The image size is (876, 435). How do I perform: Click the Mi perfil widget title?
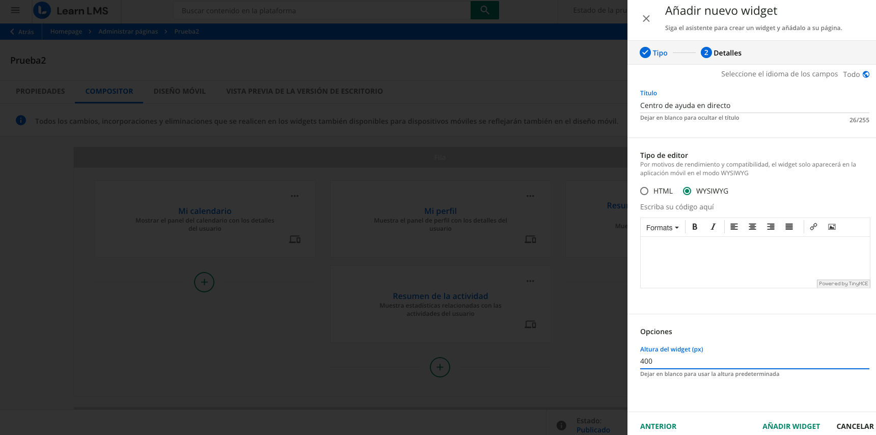click(441, 211)
